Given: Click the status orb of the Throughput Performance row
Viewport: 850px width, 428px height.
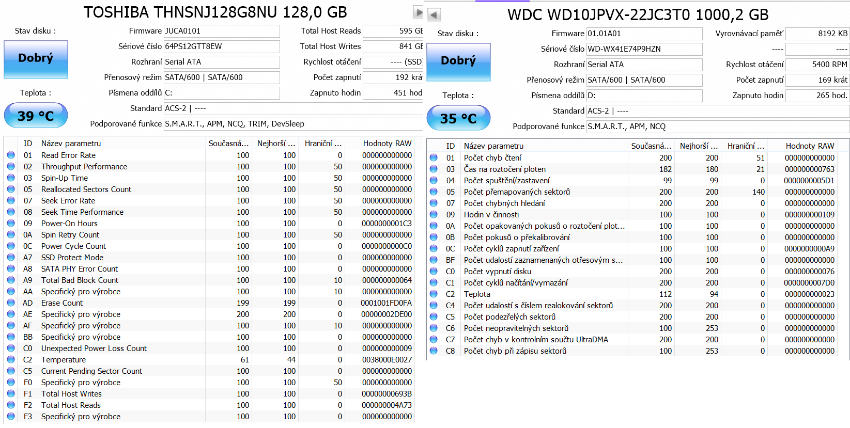Looking at the screenshot, I should [x=11, y=166].
